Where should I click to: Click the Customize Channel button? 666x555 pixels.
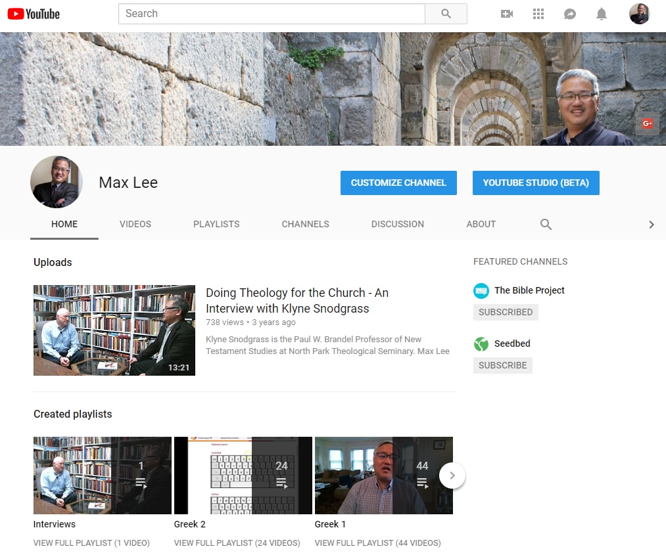[x=398, y=183]
